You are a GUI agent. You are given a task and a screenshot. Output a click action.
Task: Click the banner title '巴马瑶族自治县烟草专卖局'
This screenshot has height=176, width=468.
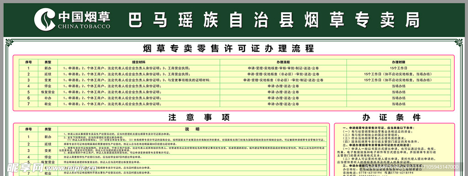click(x=274, y=20)
